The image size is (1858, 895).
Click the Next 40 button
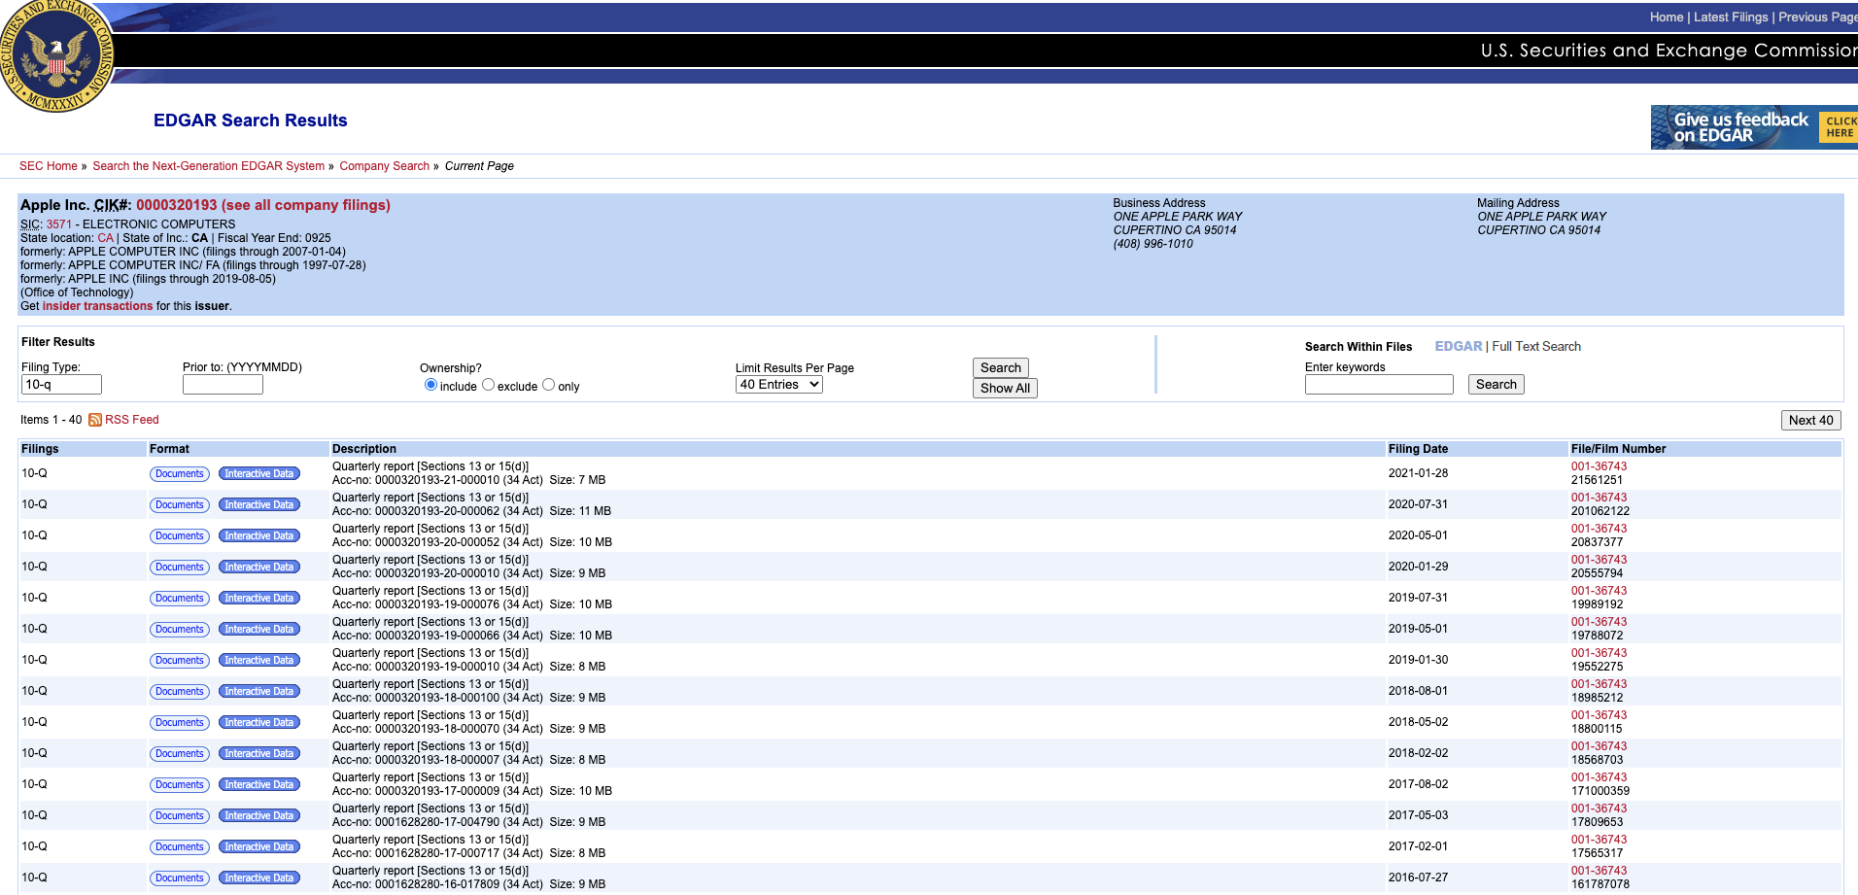[x=1811, y=420]
